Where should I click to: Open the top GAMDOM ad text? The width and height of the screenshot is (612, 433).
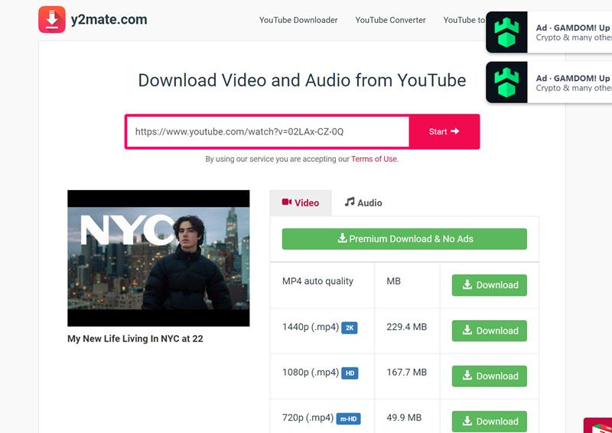tap(574, 32)
